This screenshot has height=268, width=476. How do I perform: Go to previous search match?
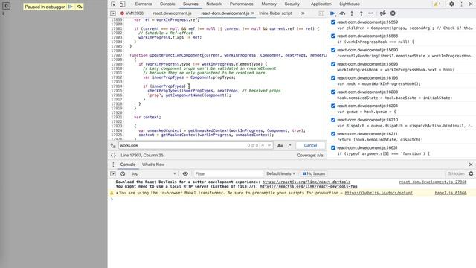point(263,146)
